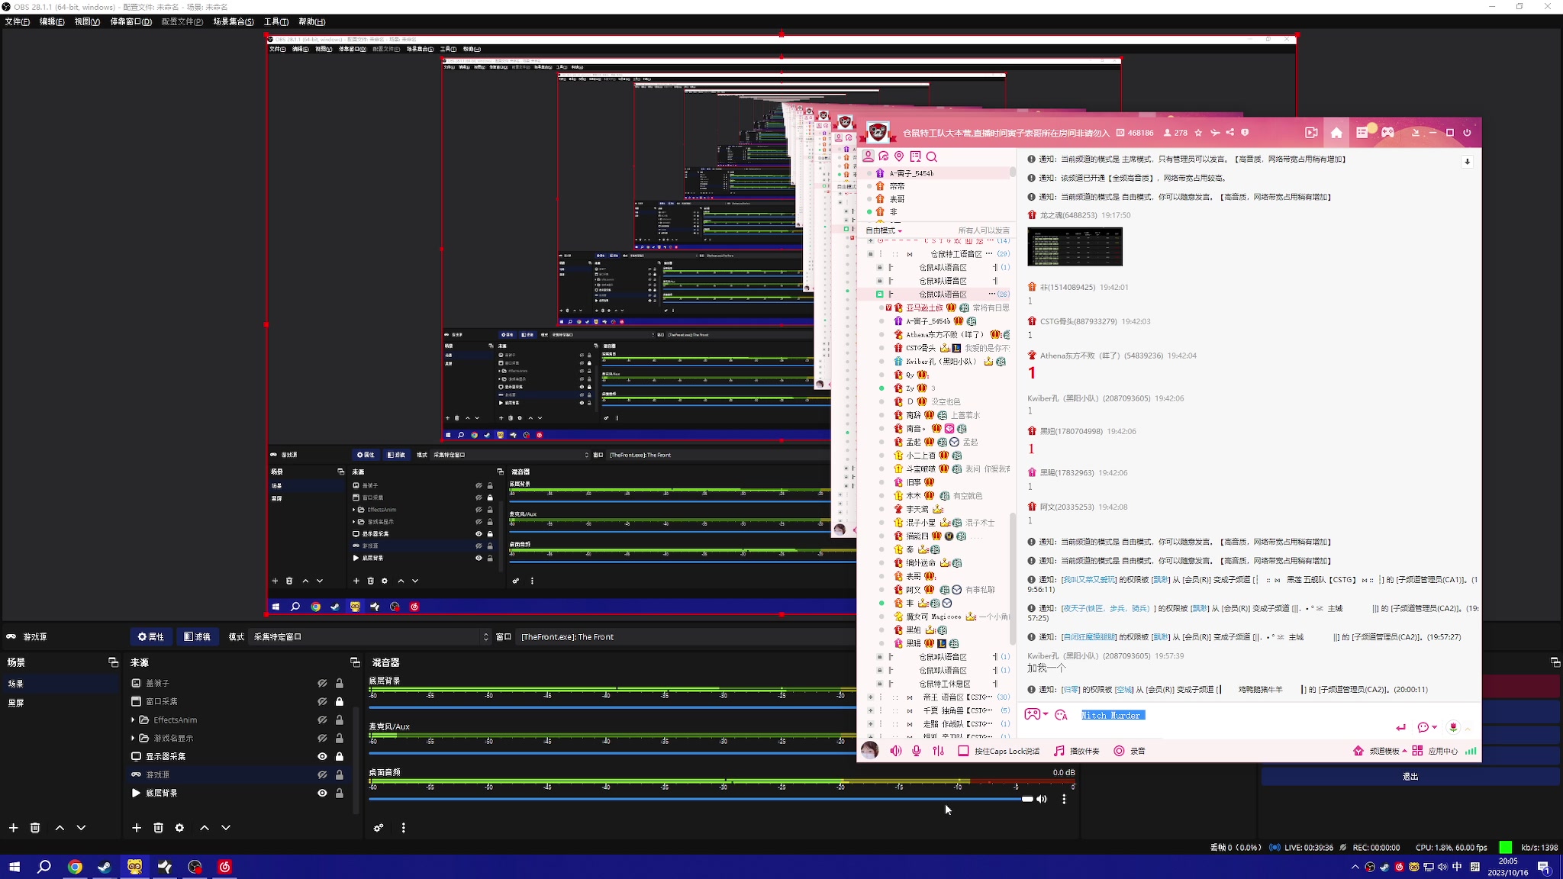Click the 退出 exit button
The image size is (1563, 879).
point(1410,776)
